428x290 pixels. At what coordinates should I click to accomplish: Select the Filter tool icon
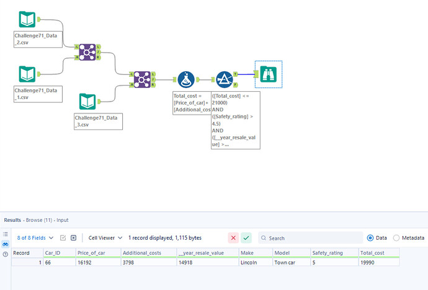225,79
